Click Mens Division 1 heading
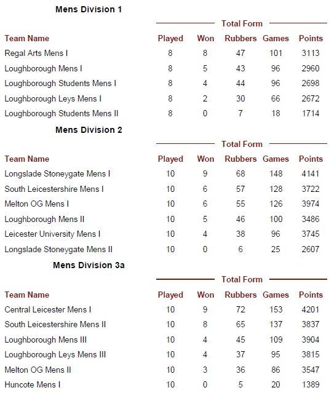 89,9
